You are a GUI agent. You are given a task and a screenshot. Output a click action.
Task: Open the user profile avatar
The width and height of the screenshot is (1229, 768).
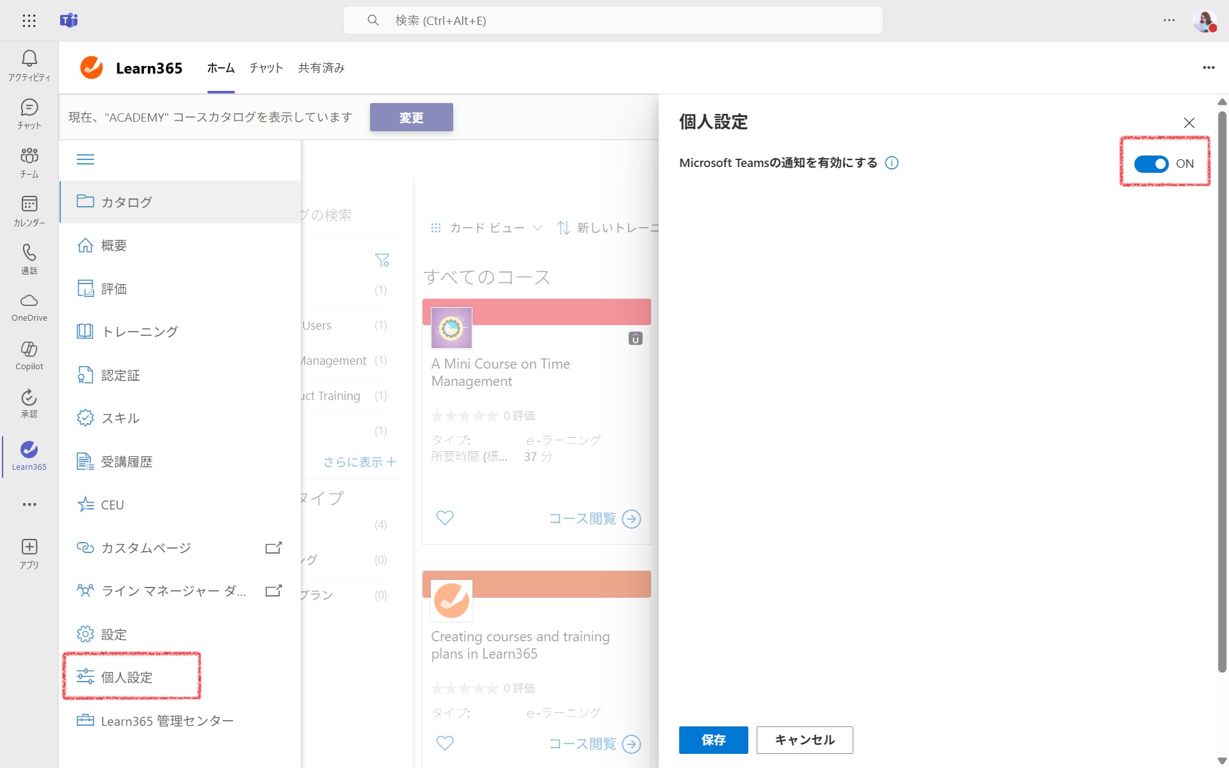1205,20
